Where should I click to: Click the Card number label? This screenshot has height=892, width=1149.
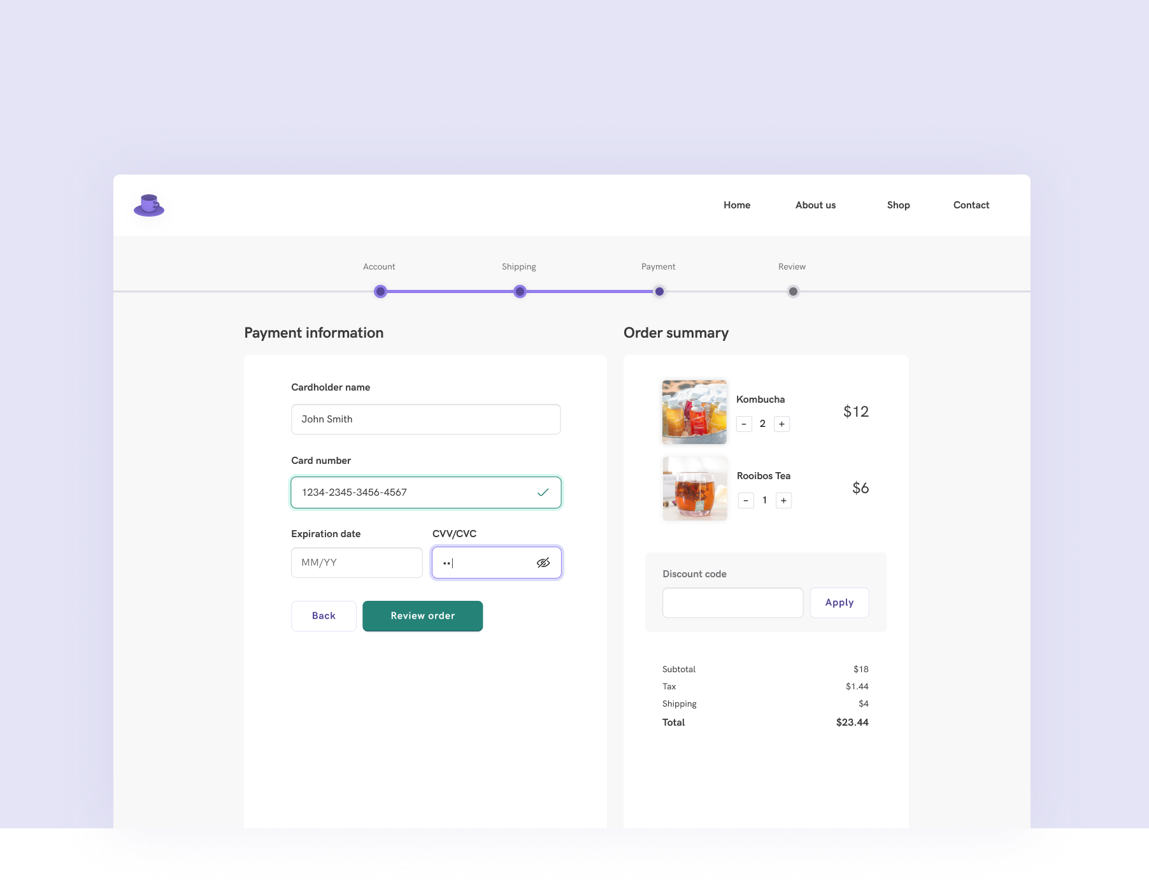321,461
